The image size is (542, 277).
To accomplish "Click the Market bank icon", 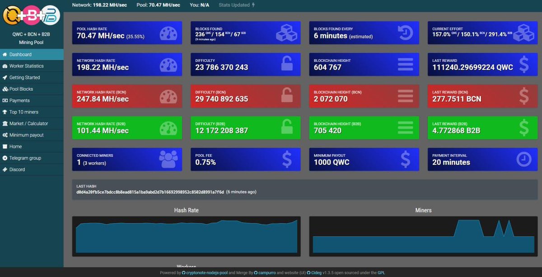I will (5, 123).
